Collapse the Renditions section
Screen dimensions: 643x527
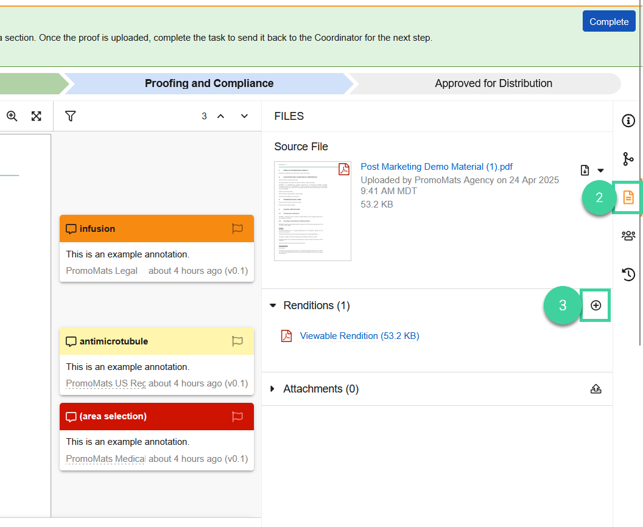[272, 305]
